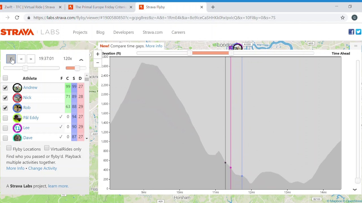Click More info beside Compare time gaps
The image size is (362, 203).
[154, 46]
